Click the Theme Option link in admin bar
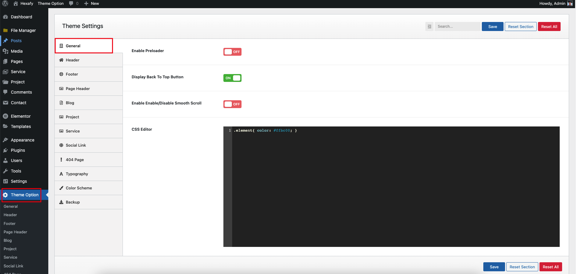 pos(51,3)
